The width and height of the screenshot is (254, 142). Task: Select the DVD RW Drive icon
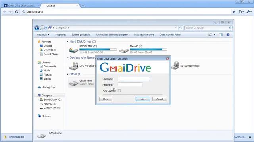[74, 66]
